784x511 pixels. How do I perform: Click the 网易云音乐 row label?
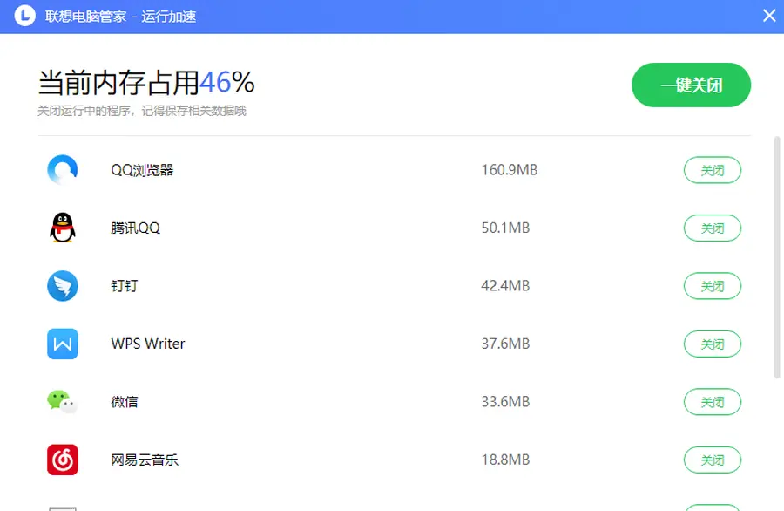point(145,460)
